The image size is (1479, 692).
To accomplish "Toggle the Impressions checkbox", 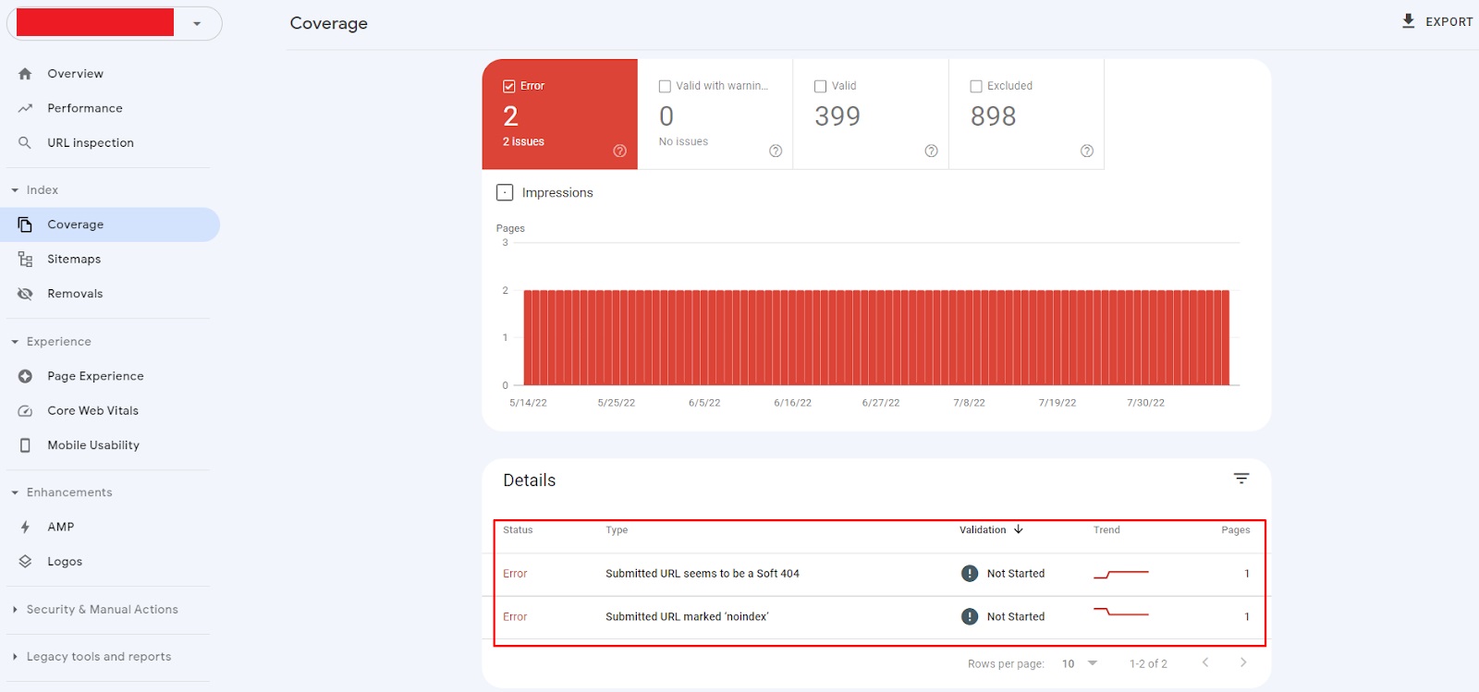I will pyautogui.click(x=505, y=193).
